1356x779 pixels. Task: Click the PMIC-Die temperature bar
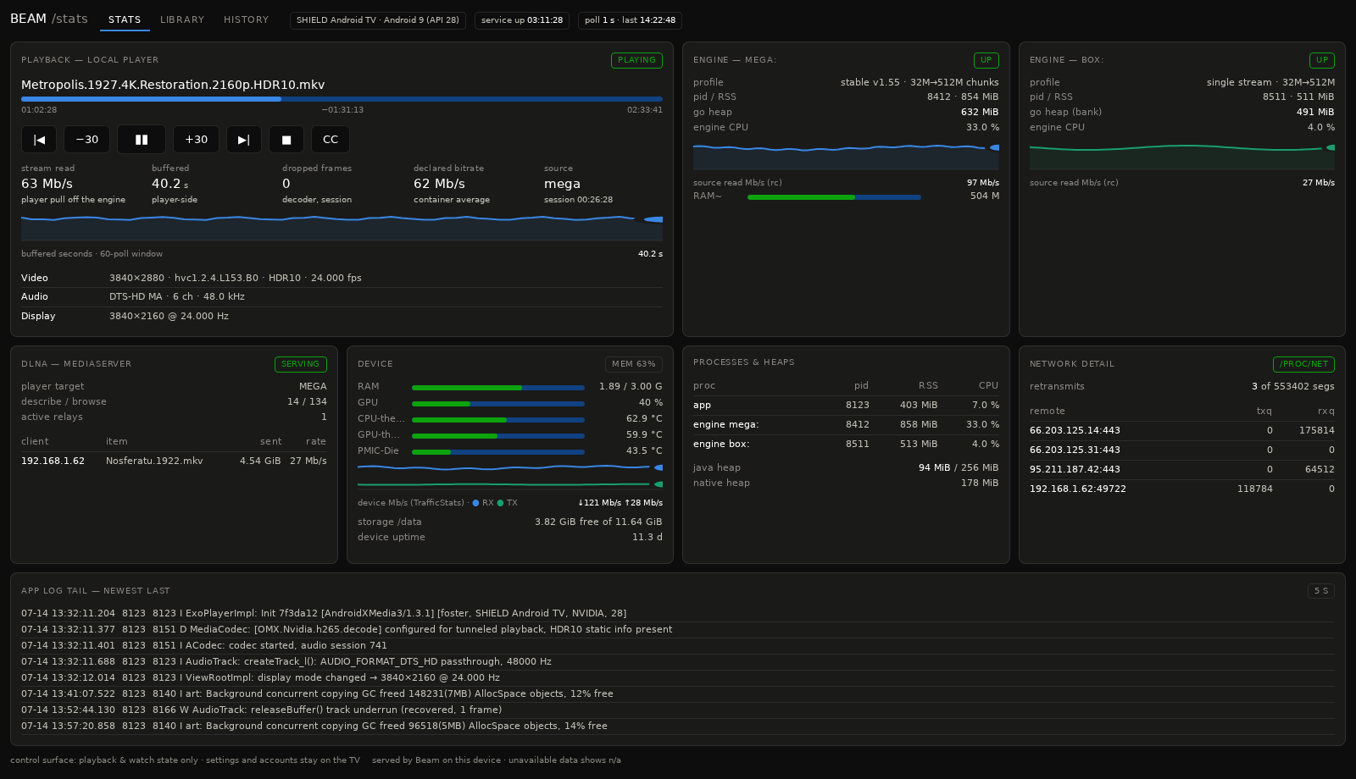tap(498, 451)
